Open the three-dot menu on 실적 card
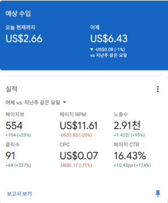The height and width of the screenshot is (203, 168). click(x=158, y=89)
